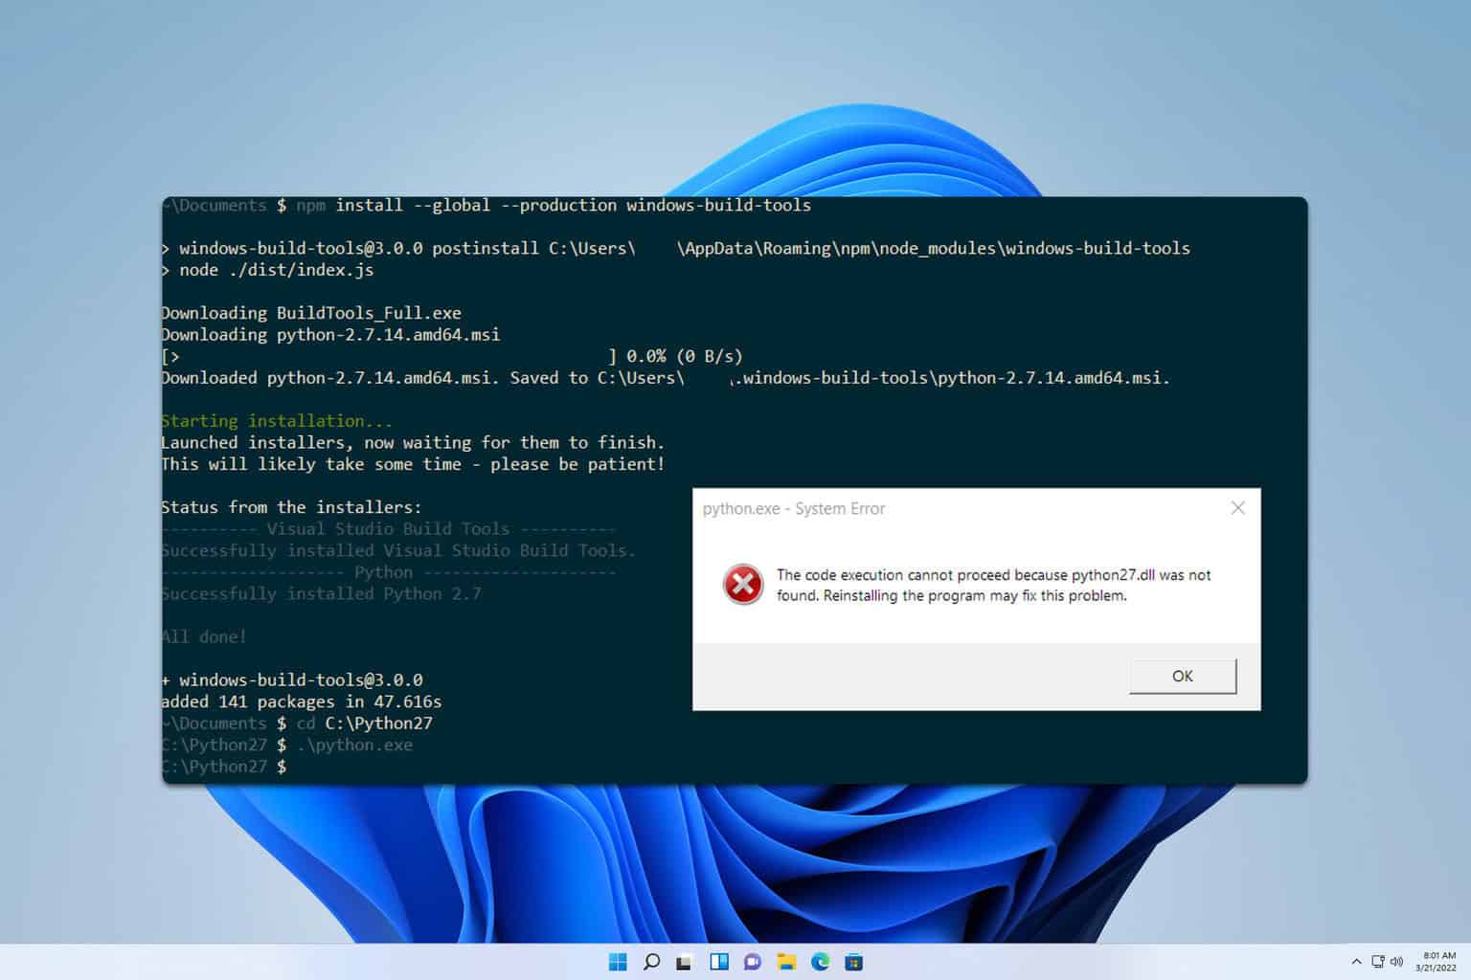Screen dimensions: 1471x980
Task: Click the 'Starting installation...' green line
Action: click(277, 421)
